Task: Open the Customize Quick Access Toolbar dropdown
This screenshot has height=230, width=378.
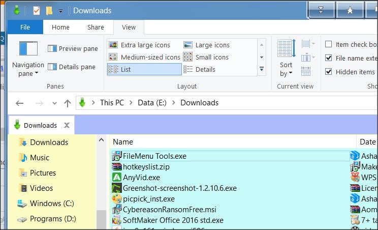Action: click(x=61, y=11)
